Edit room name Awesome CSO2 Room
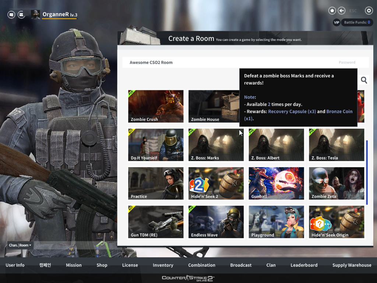The height and width of the screenshot is (283, 377). pos(151,63)
